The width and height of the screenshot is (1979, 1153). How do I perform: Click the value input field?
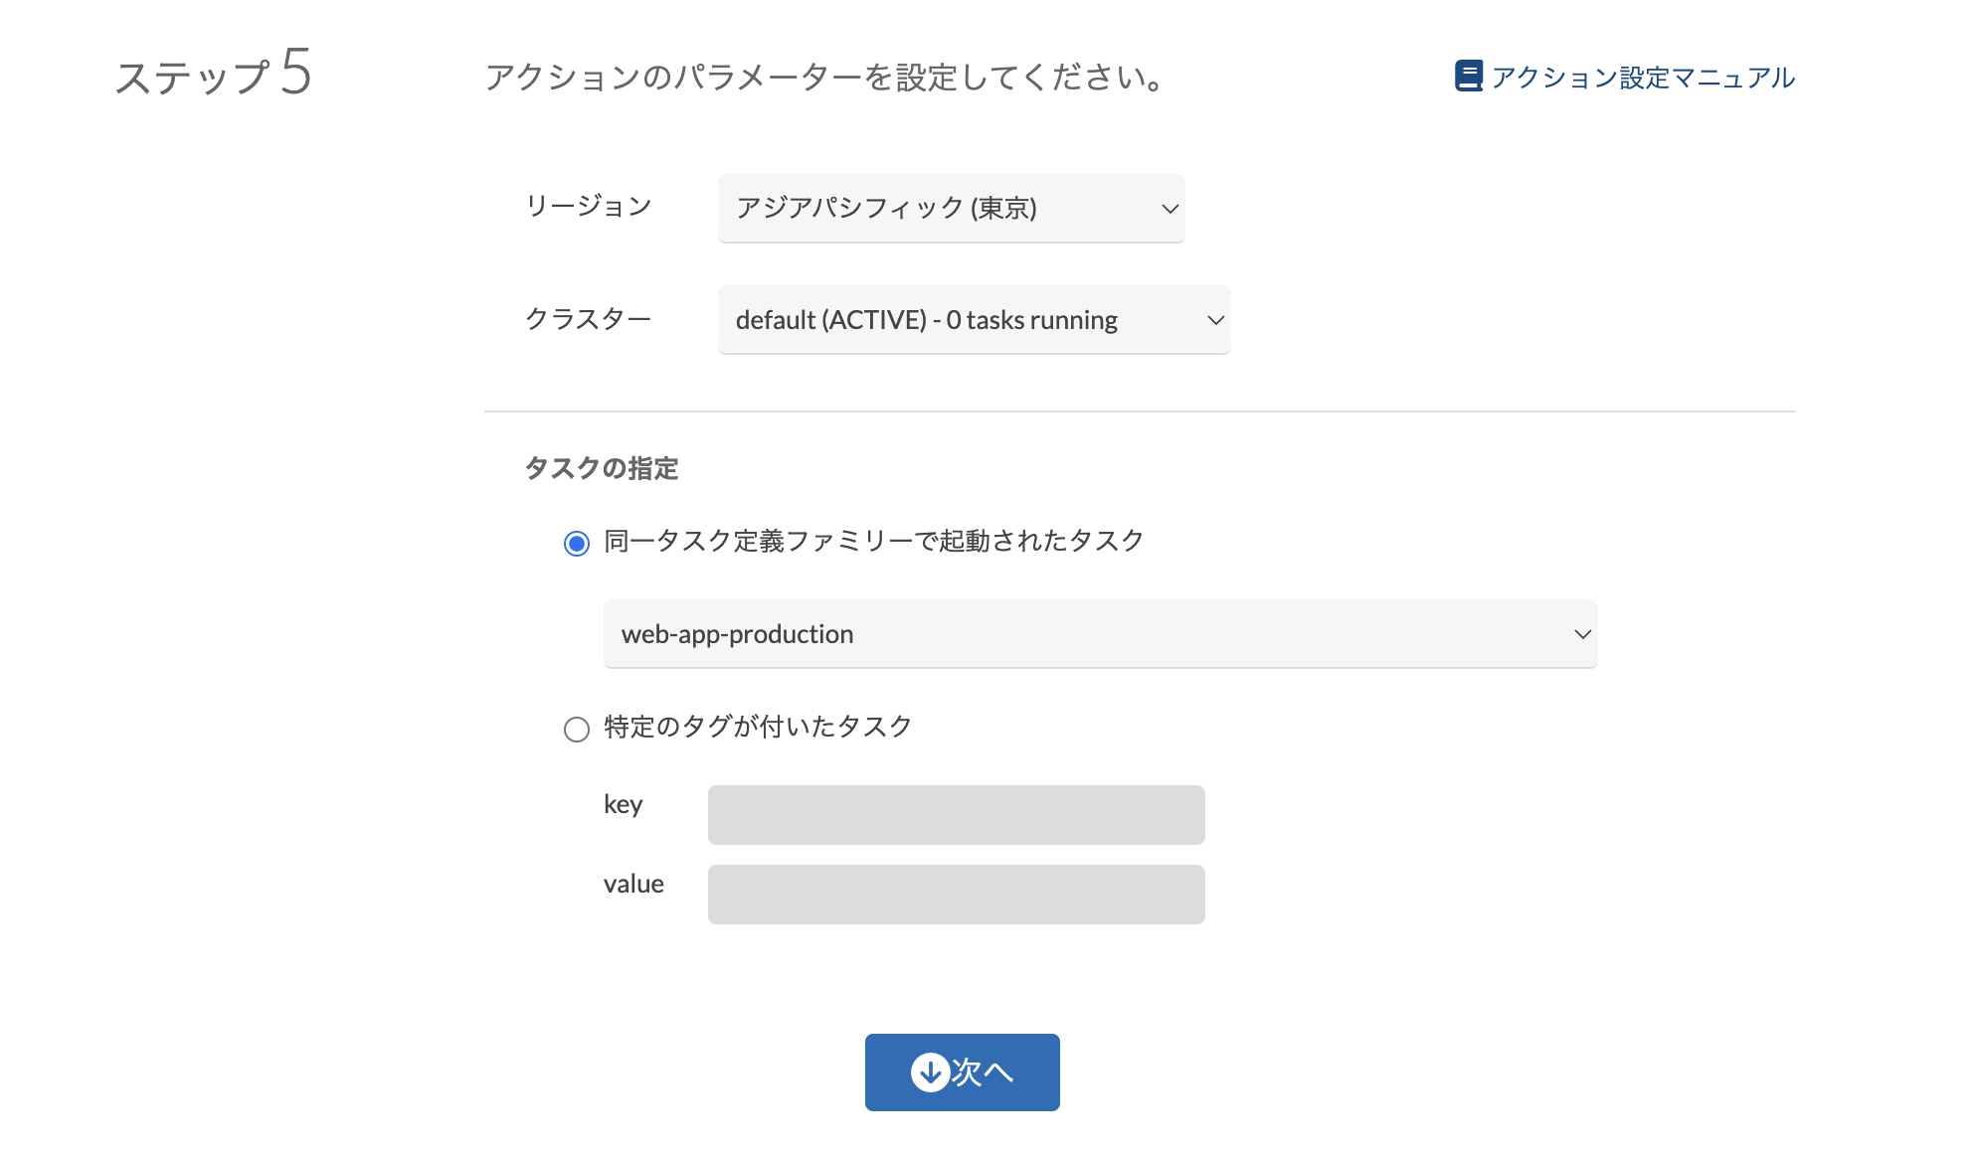pos(956,895)
